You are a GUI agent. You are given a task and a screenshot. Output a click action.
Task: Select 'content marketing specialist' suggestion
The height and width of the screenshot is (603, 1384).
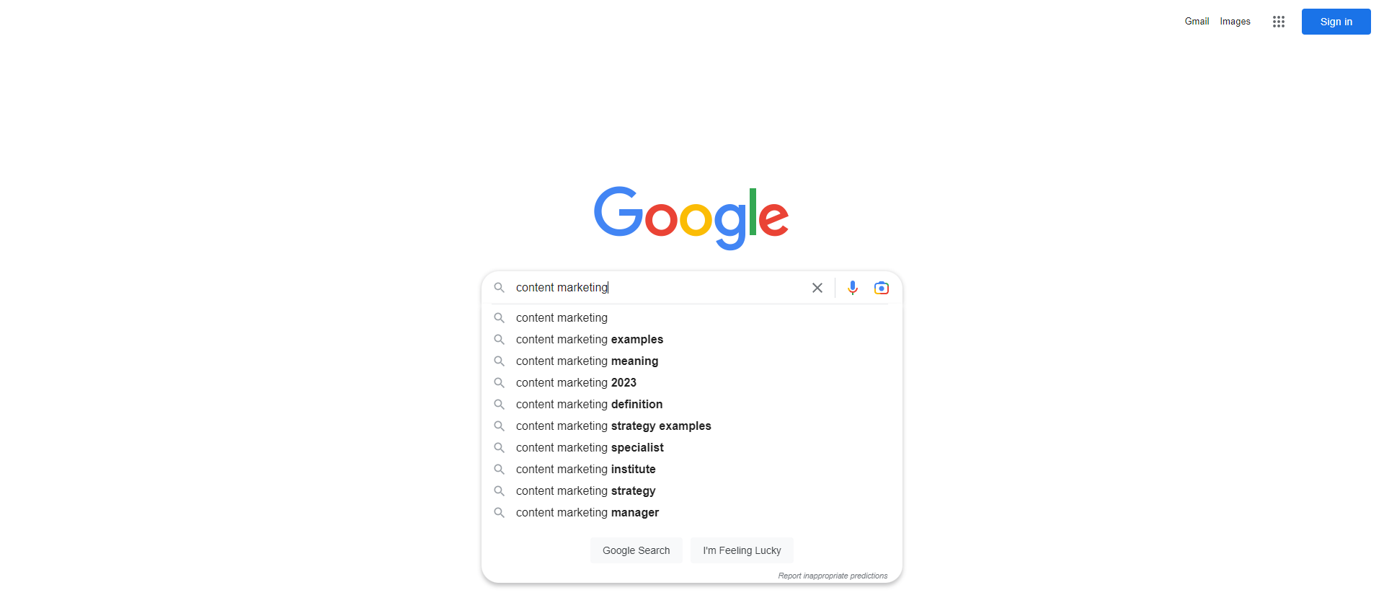click(x=692, y=447)
